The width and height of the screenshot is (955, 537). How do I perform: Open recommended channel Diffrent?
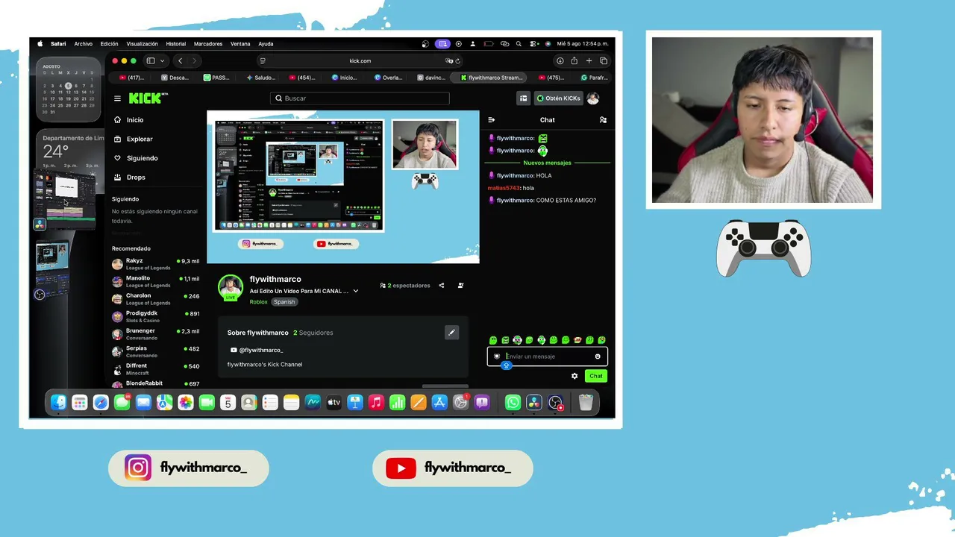pyautogui.click(x=155, y=368)
